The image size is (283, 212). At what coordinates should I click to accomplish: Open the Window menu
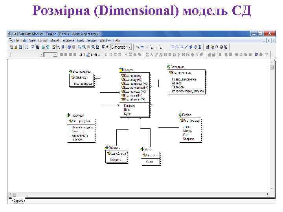pos(105,40)
